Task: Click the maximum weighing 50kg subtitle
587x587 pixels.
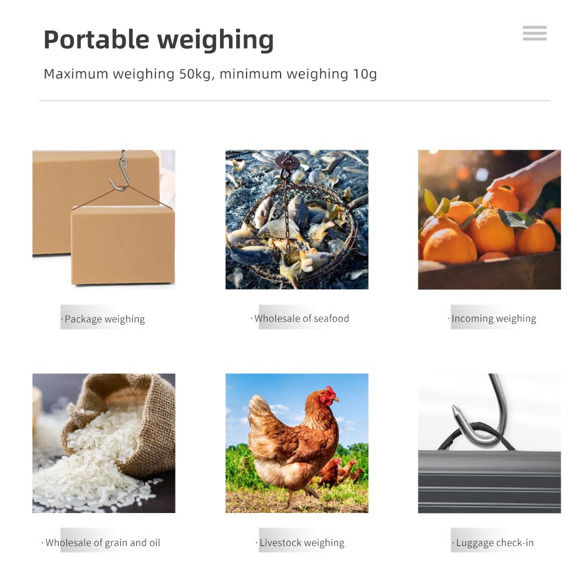Action: [x=210, y=74]
